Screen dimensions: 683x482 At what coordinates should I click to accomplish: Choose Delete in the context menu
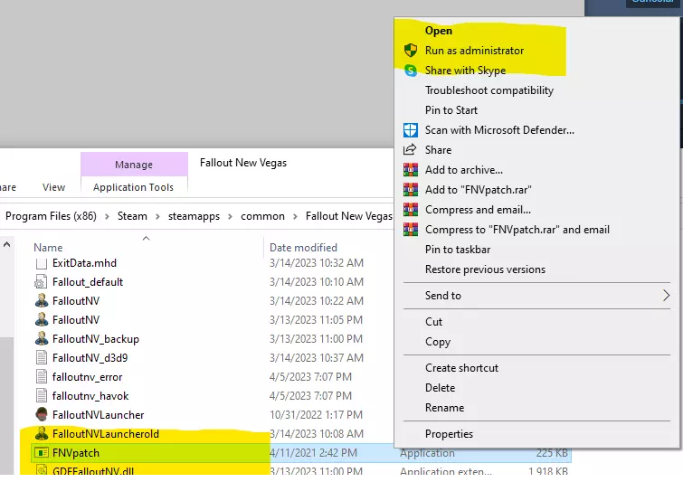tap(440, 388)
